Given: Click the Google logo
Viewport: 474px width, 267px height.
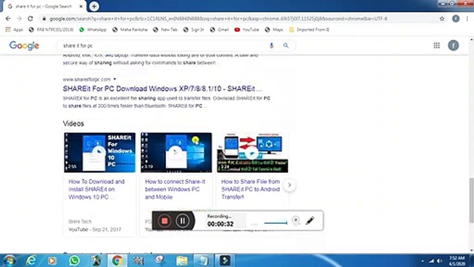Looking at the screenshot, I should (24, 46).
